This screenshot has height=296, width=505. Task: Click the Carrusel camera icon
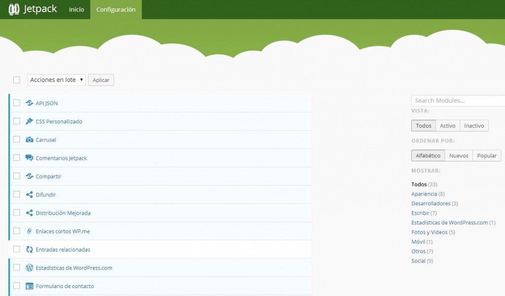tap(29, 140)
